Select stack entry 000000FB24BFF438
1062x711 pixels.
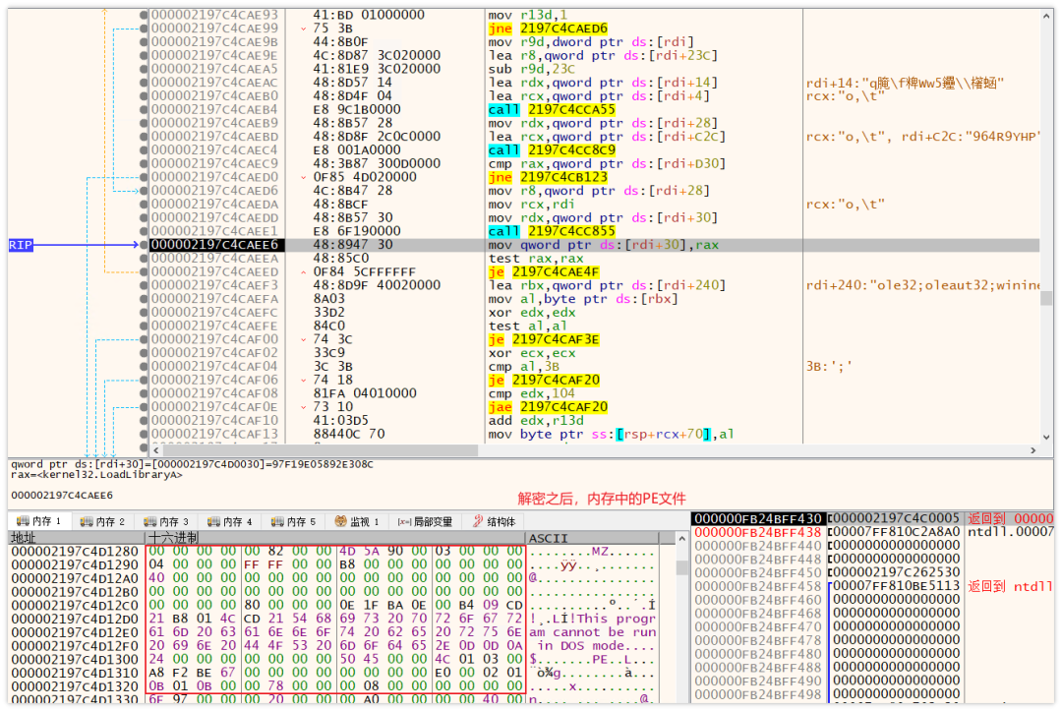coord(757,532)
